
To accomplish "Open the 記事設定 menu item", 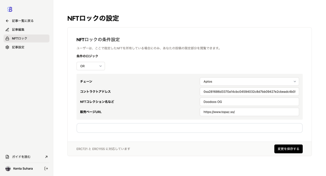I will 18,47.
